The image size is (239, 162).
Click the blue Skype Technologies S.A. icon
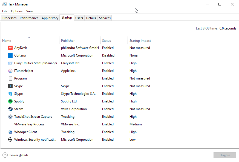pyautogui.click(x=10, y=94)
